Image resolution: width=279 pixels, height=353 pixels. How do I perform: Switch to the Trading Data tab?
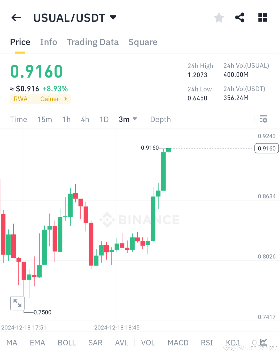[x=93, y=42]
